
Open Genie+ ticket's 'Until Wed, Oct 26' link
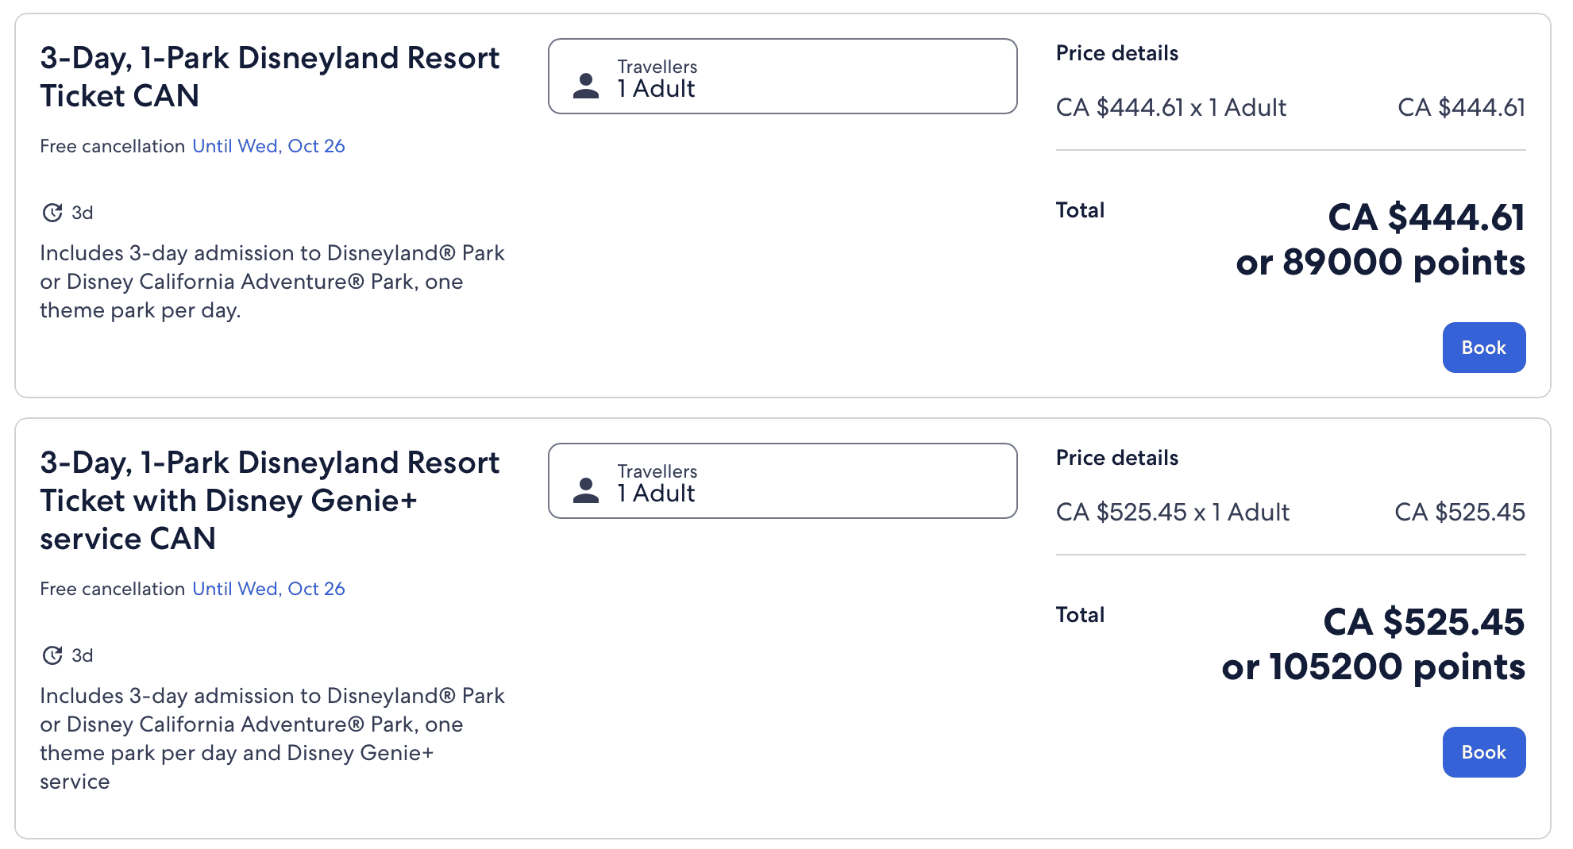pos(268,589)
